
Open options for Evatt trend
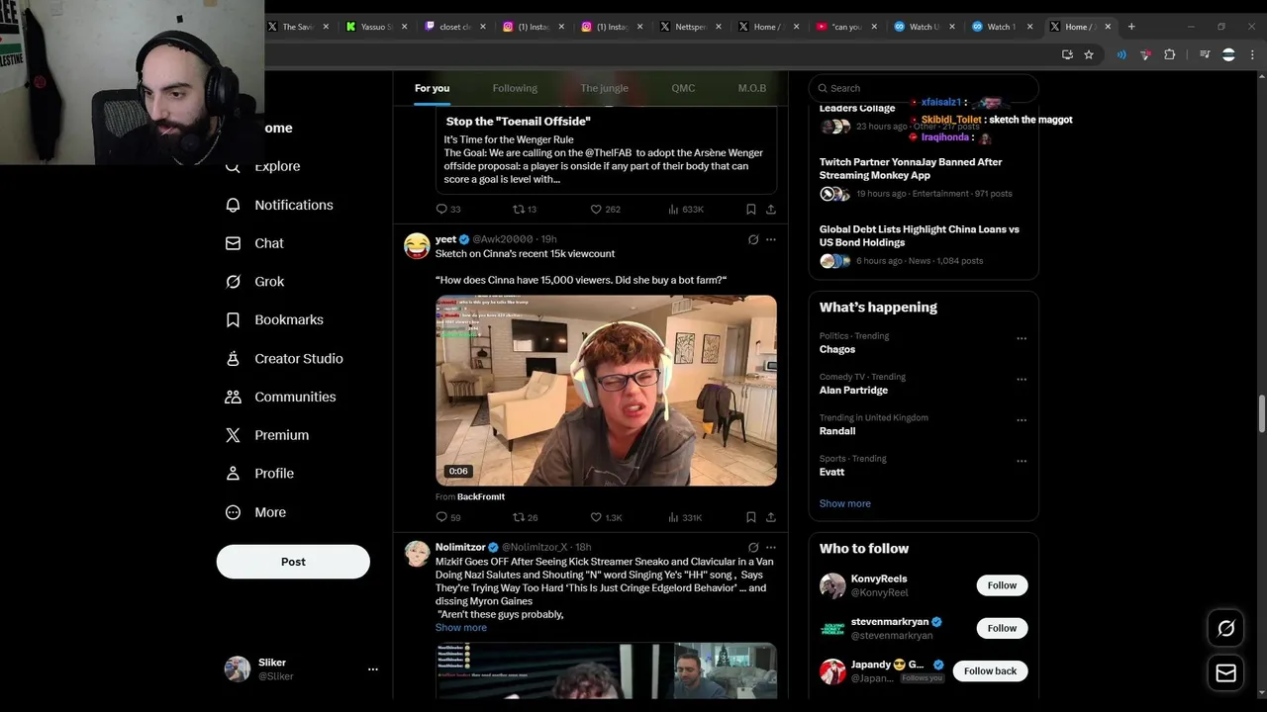1022,461
